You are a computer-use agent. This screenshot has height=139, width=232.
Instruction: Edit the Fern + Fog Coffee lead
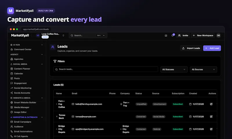tap(211, 104)
